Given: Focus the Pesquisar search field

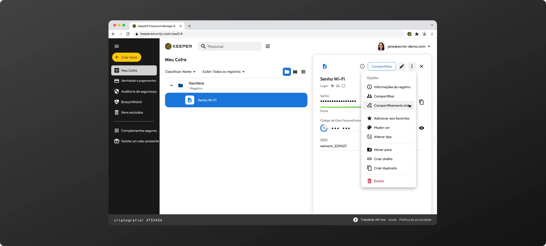Looking at the screenshot, I should [x=230, y=46].
